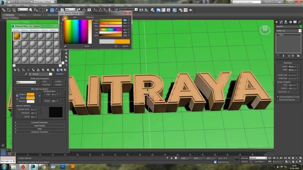This screenshot has width=303, height=170.
Task: Toggle the 2-Sided checkbox
Action: tap(53, 82)
